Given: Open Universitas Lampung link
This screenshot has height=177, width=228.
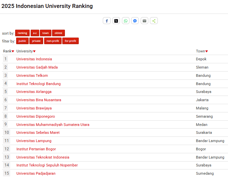Looking at the screenshot, I should click(x=34, y=141).
